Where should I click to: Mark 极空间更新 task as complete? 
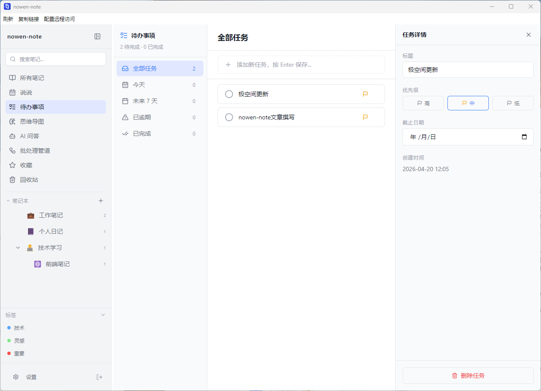coord(229,94)
